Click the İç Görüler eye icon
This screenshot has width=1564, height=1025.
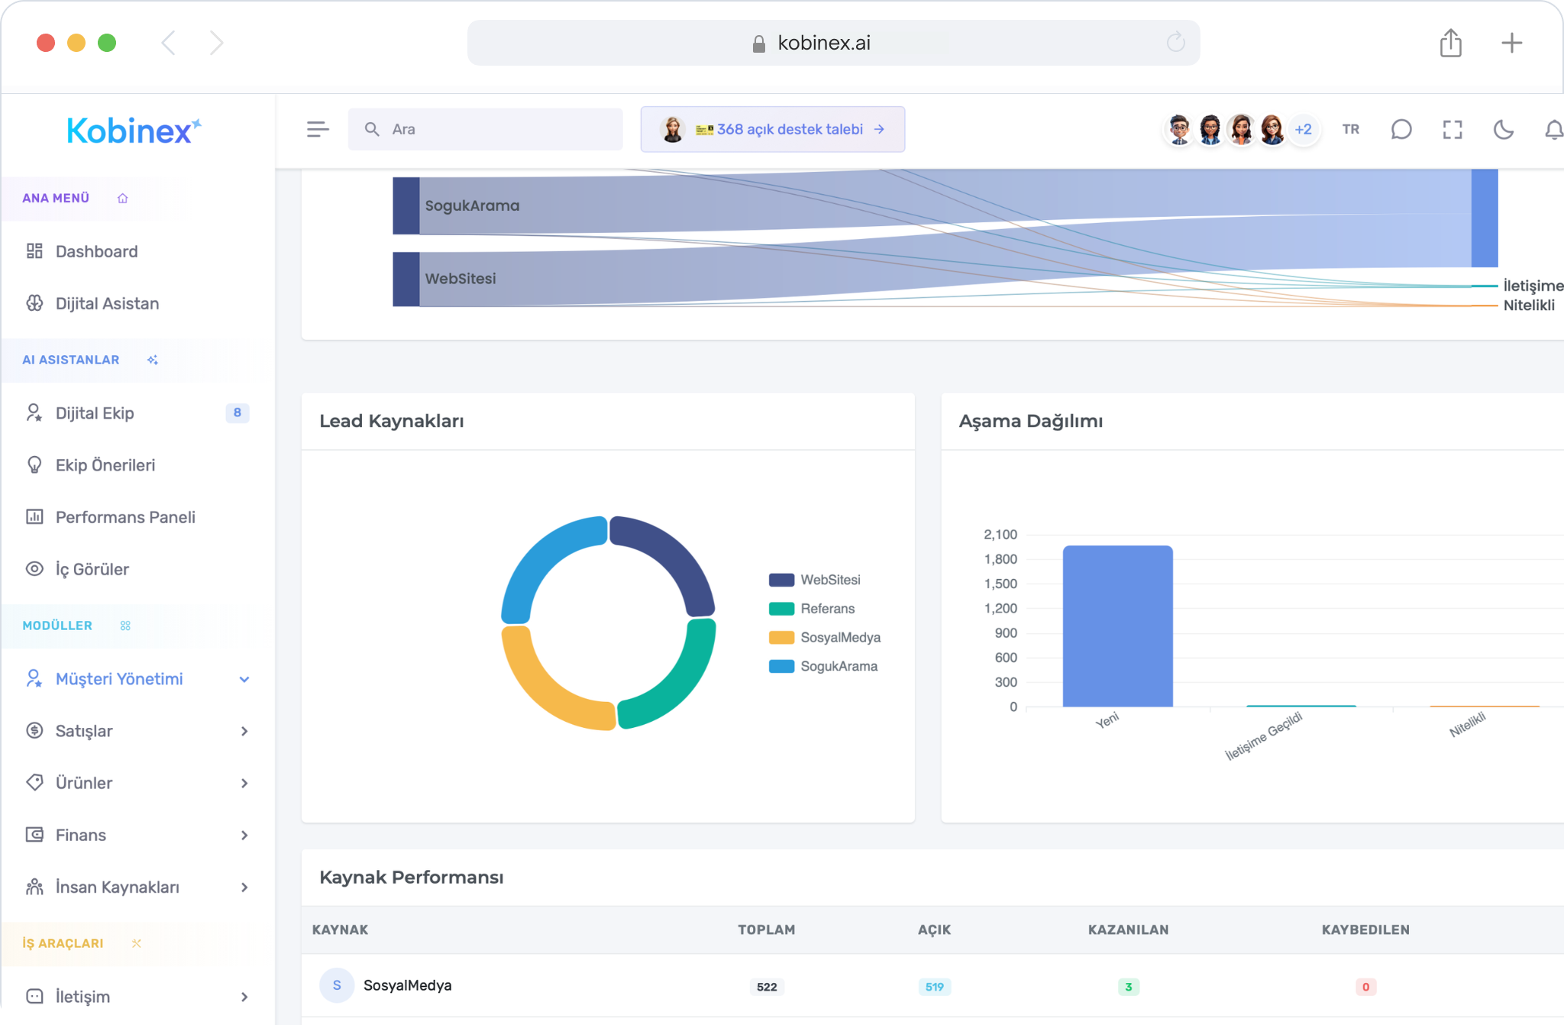pos(34,569)
